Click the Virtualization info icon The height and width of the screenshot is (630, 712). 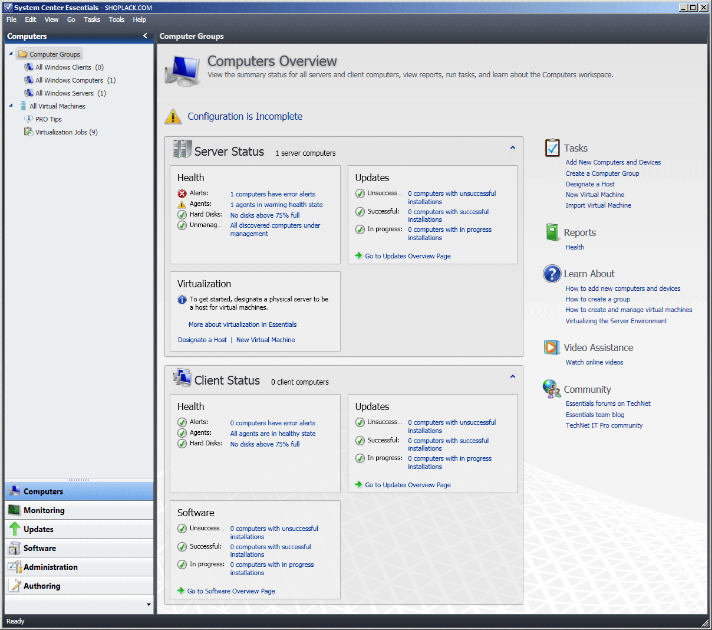[x=182, y=300]
